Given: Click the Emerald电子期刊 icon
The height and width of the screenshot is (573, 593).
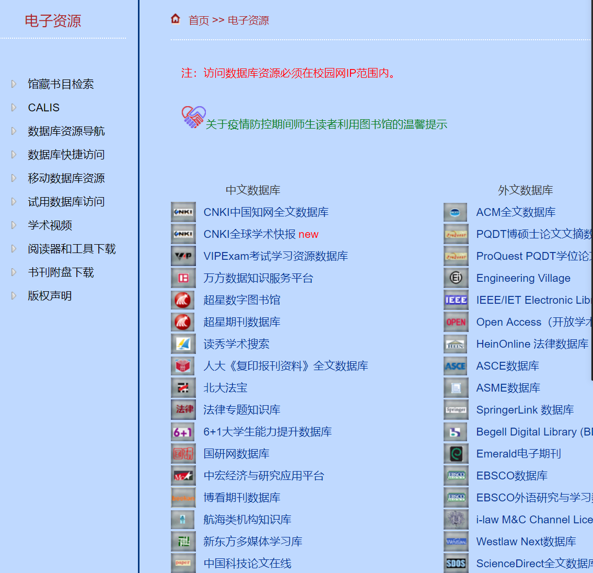Looking at the screenshot, I should point(456,453).
